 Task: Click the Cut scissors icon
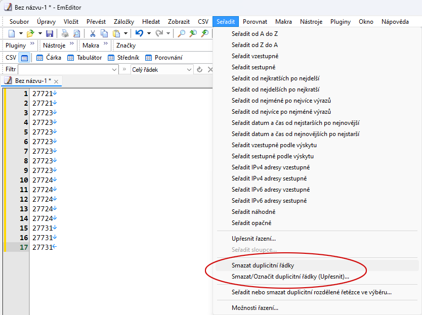(93, 34)
